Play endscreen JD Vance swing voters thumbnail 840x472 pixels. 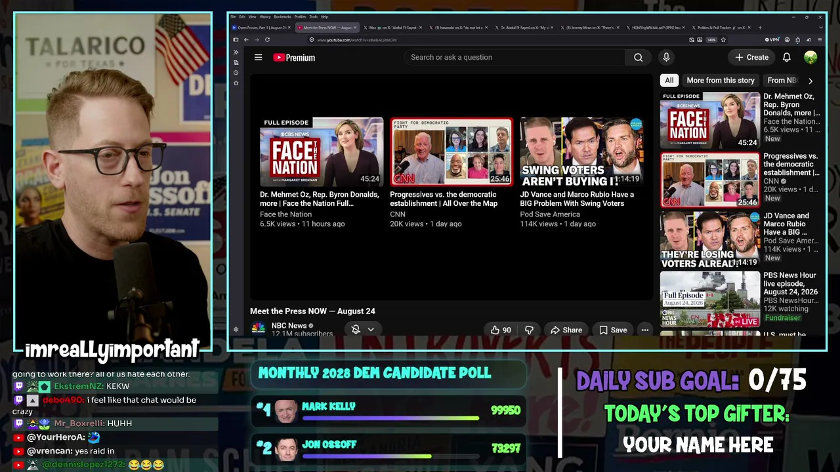tap(581, 151)
